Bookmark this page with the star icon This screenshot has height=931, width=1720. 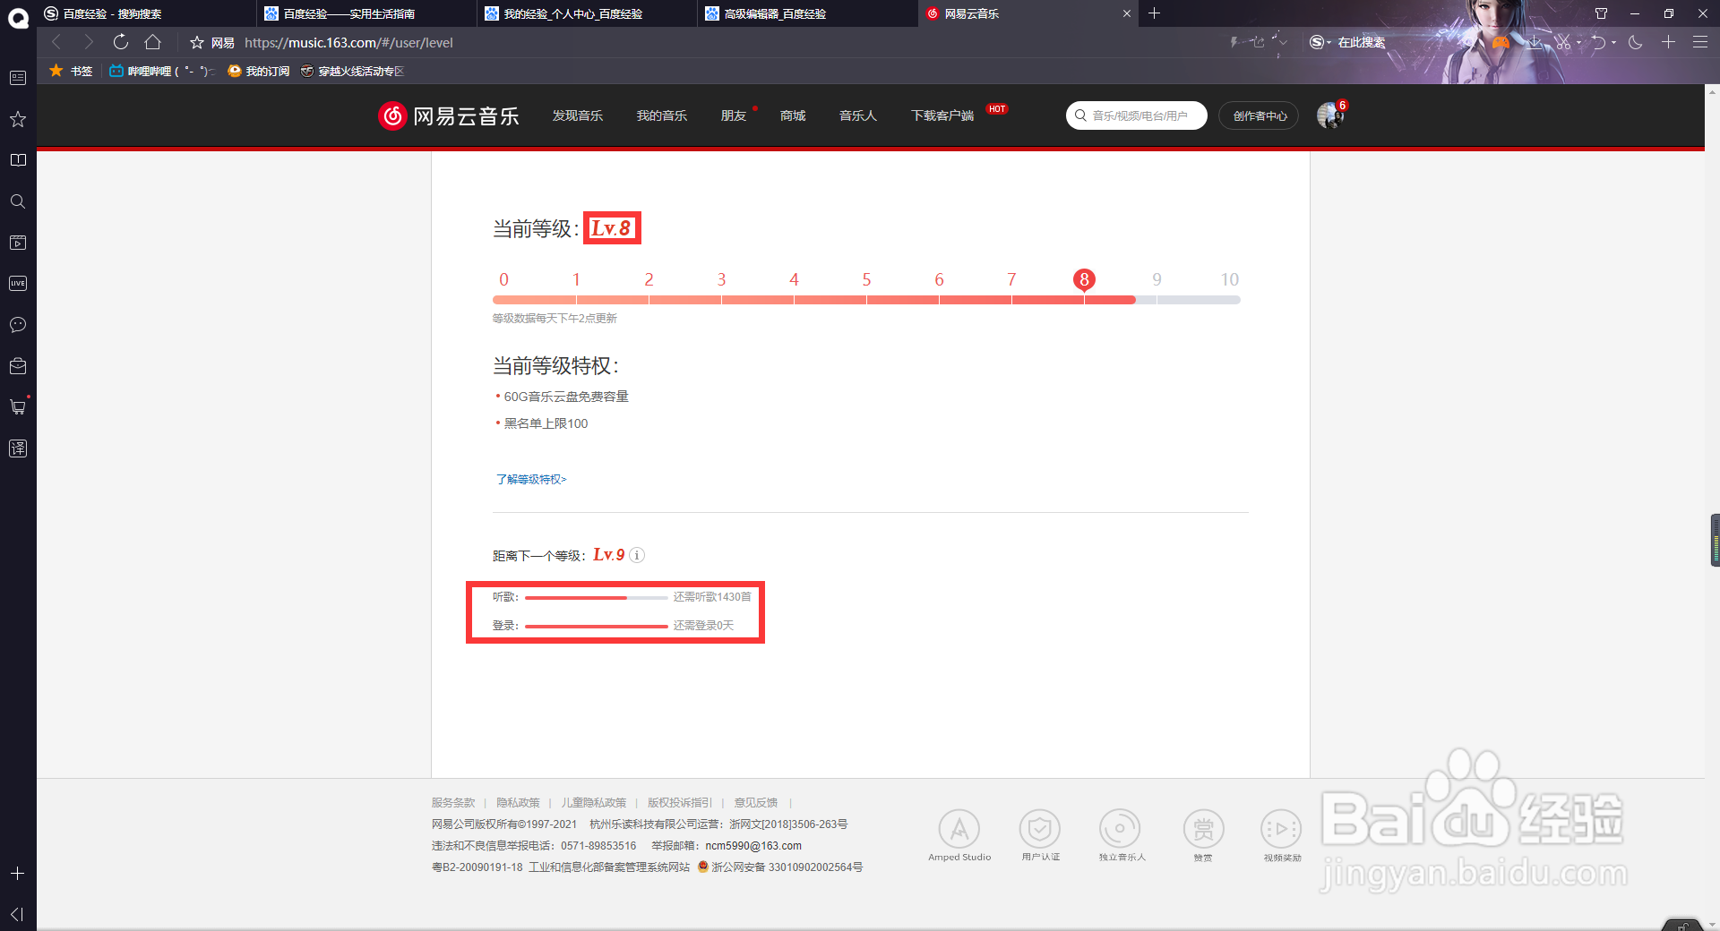point(197,42)
